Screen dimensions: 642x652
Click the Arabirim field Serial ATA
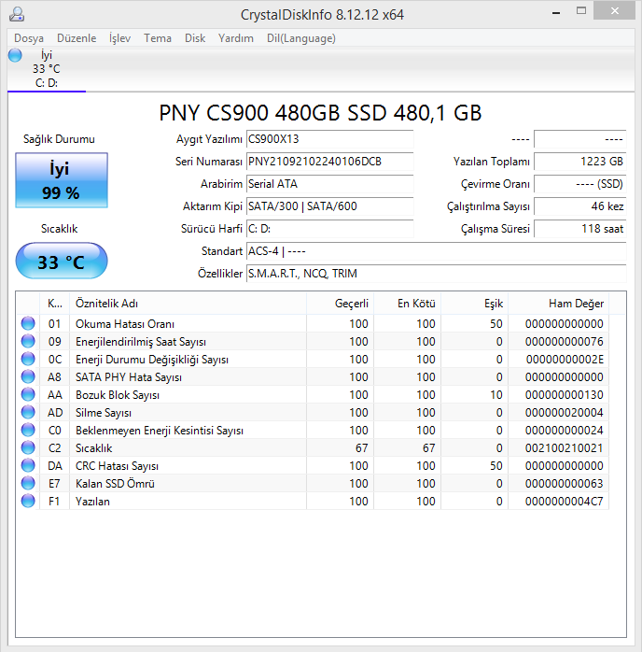pos(329,184)
